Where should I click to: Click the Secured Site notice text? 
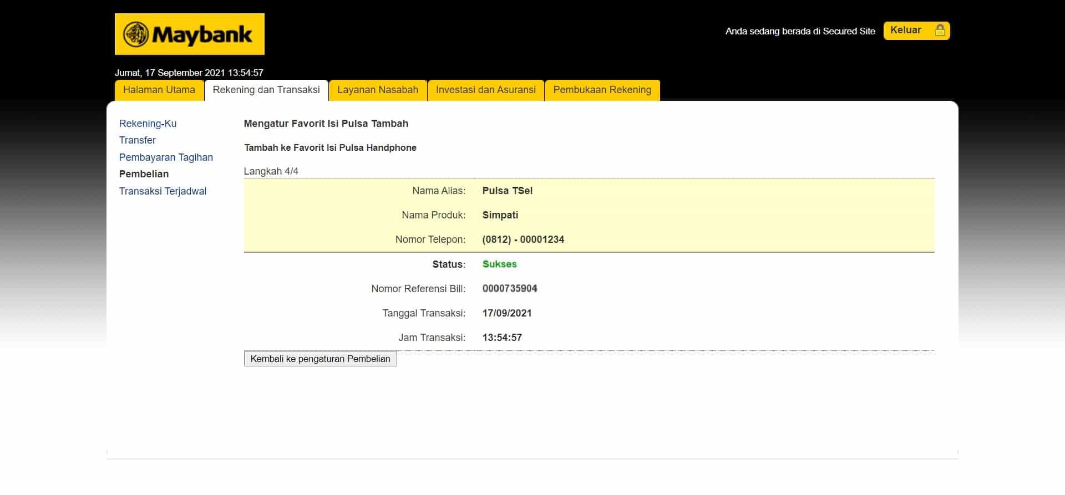(x=800, y=31)
